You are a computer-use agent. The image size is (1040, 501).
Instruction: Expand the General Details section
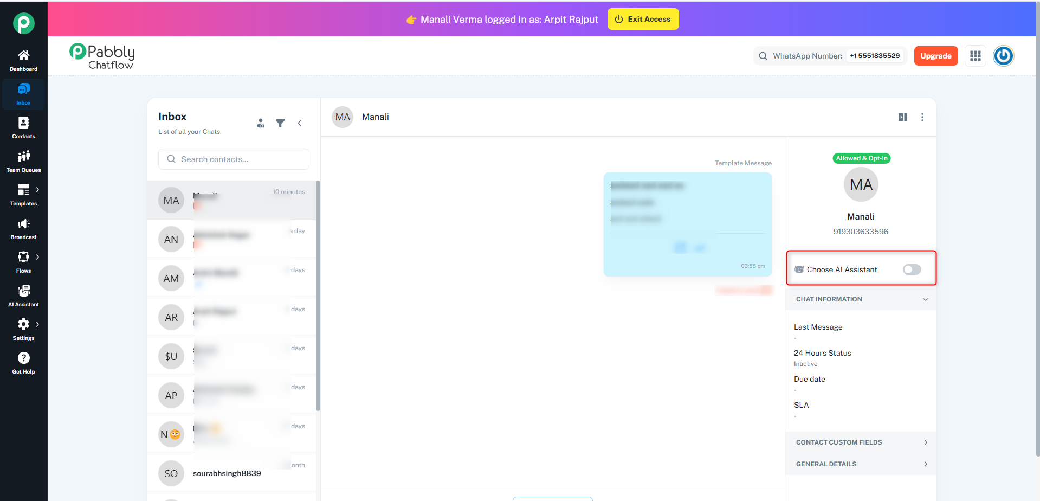[861, 464]
